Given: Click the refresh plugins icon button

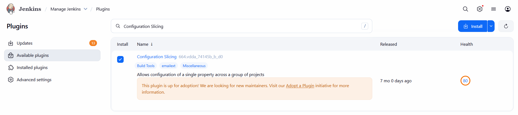Looking at the screenshot, I should pos(506,26).
